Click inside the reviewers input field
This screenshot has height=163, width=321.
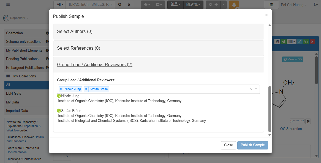(x=179, y=89)
